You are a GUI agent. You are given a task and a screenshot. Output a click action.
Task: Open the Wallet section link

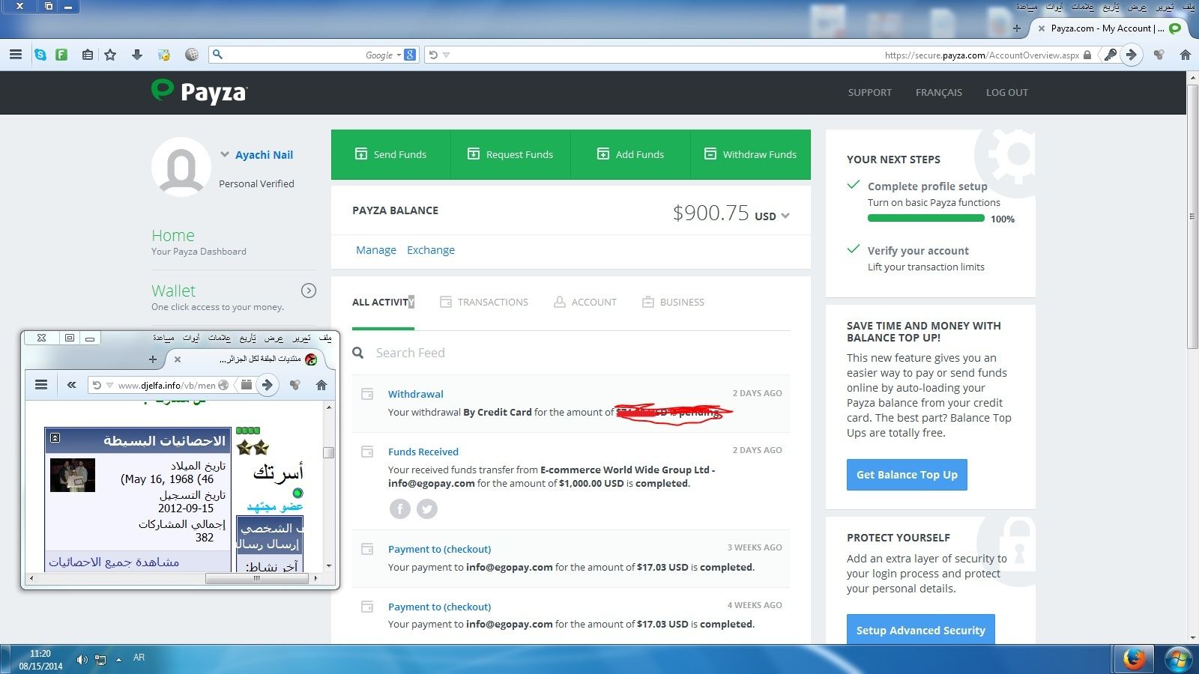click(x=173, y=291)
